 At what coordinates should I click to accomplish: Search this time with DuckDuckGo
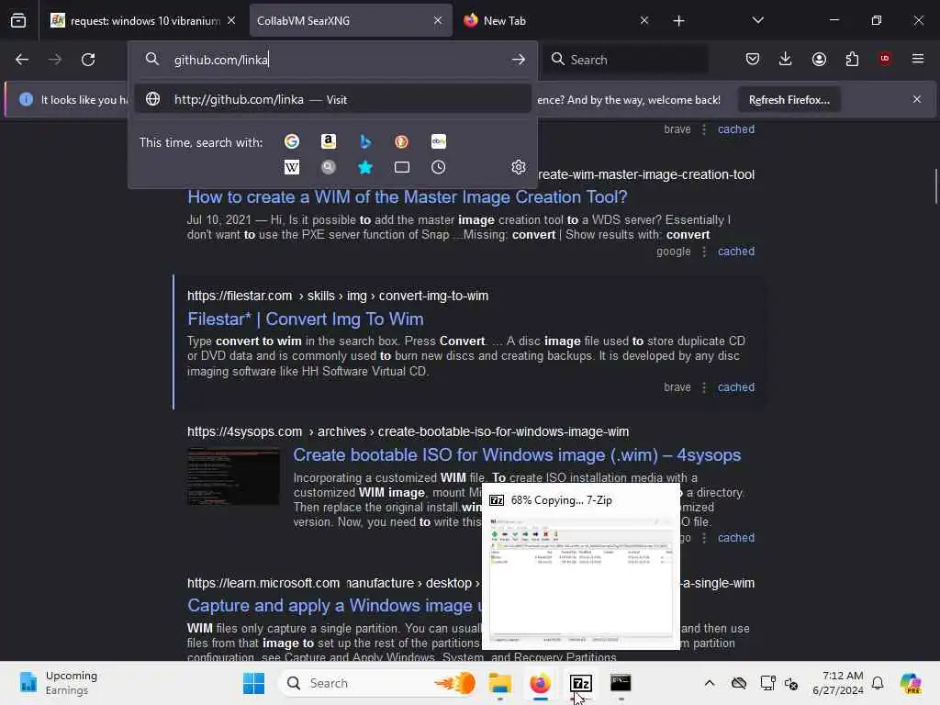[402, 141]
